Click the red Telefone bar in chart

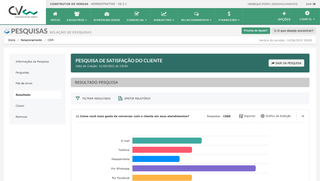point(162,150)
